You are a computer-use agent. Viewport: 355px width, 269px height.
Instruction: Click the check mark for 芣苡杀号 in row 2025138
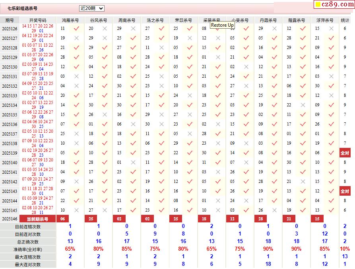pyautogui.click(x=190, y=143)
